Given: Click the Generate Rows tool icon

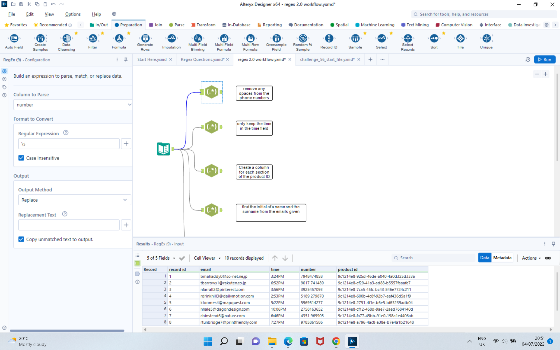Looking at the screenshot, I should point(145,38).
